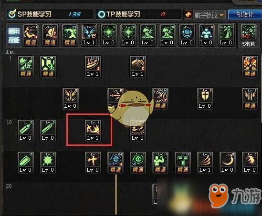Click the 通用技能 general skills label
The height and width of the screenshot is (216, 262).
click(14, 36)
